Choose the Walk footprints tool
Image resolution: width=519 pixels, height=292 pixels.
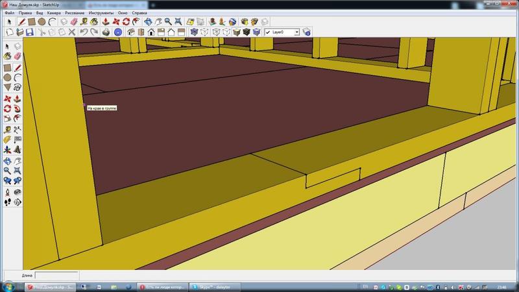(x=7, y=202)
